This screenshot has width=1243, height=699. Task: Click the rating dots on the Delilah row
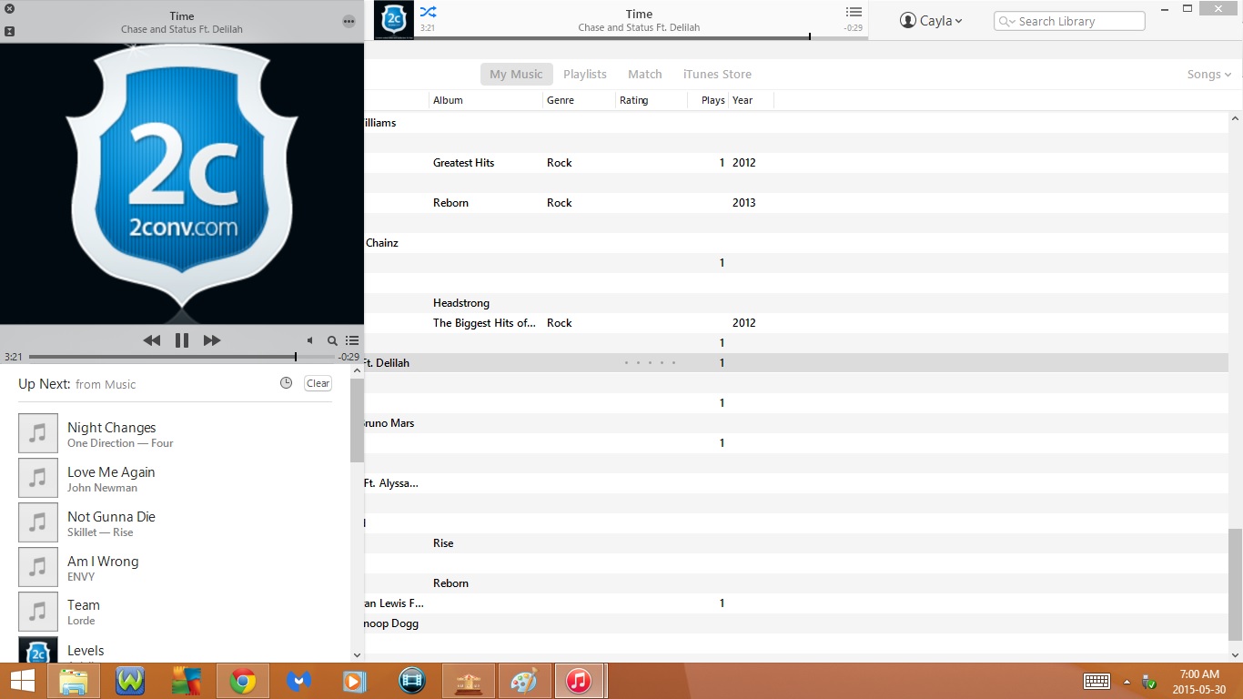point(650,363)
